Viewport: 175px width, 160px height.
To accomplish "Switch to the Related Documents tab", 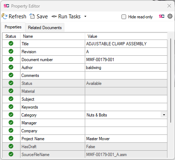I will tap(45, 28).
